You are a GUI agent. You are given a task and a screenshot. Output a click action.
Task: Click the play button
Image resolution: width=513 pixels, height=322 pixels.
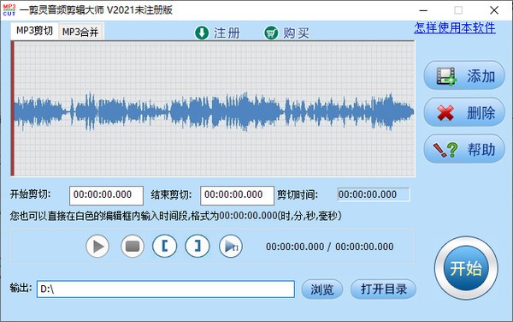[x=97, y=246]
